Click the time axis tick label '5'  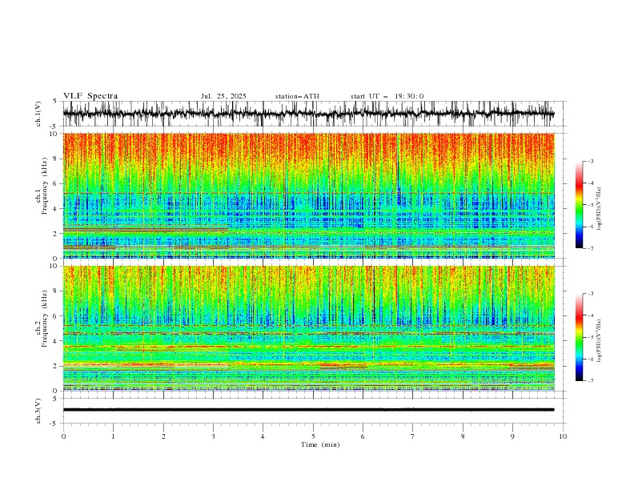[x=313, y=436]
